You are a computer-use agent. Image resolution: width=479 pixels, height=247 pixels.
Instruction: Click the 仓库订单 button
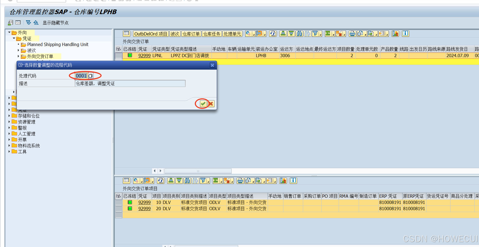(x=191, y=34)
